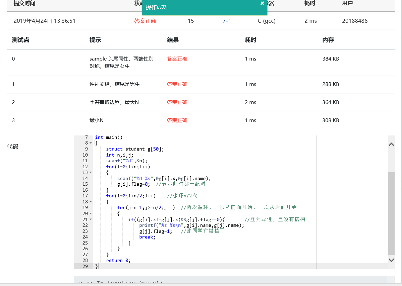402x286 pixels.
Task: Click the 测试点 column header
Action: tap(21, 40)
